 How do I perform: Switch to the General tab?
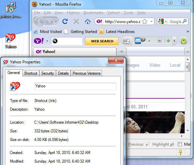pyautogui.click(x=14, y=73)
